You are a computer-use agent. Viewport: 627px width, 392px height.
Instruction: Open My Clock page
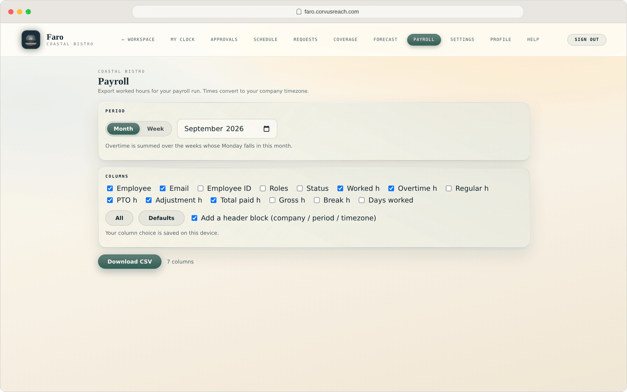[x=183, y=40]
